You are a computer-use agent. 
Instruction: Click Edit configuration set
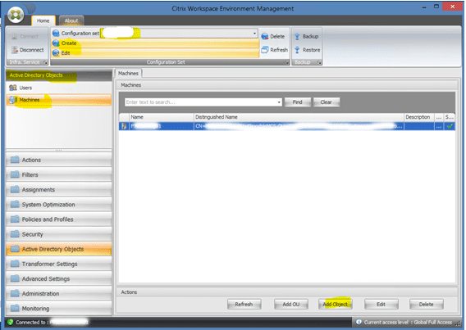click(x=155, y=52)
